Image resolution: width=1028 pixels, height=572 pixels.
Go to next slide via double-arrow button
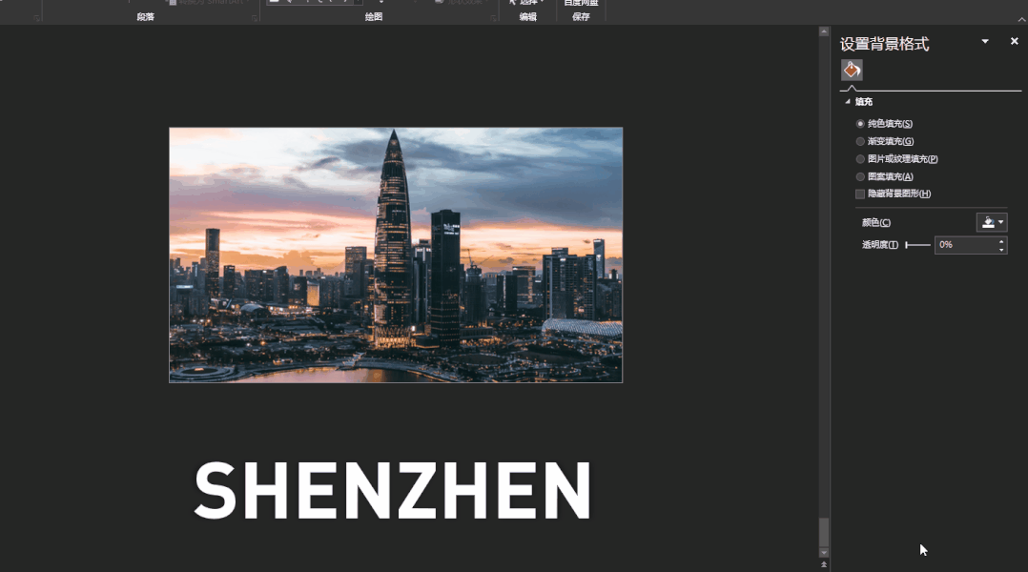pyautogui.click(x=824, y=564)
